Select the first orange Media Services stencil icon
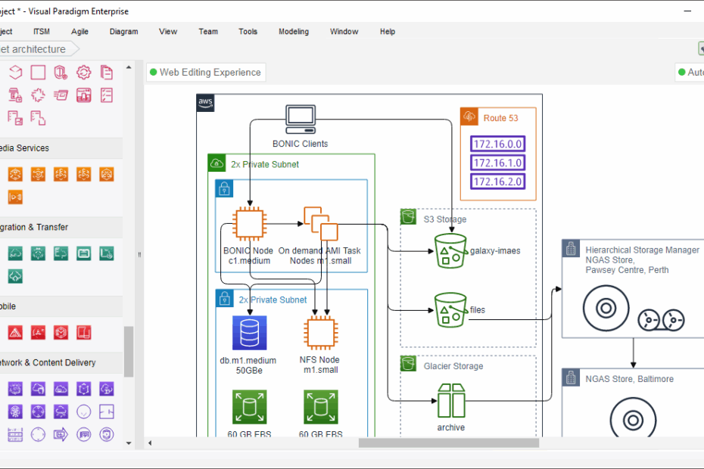This screenshot has height=469, width=704. coord(14,173)
